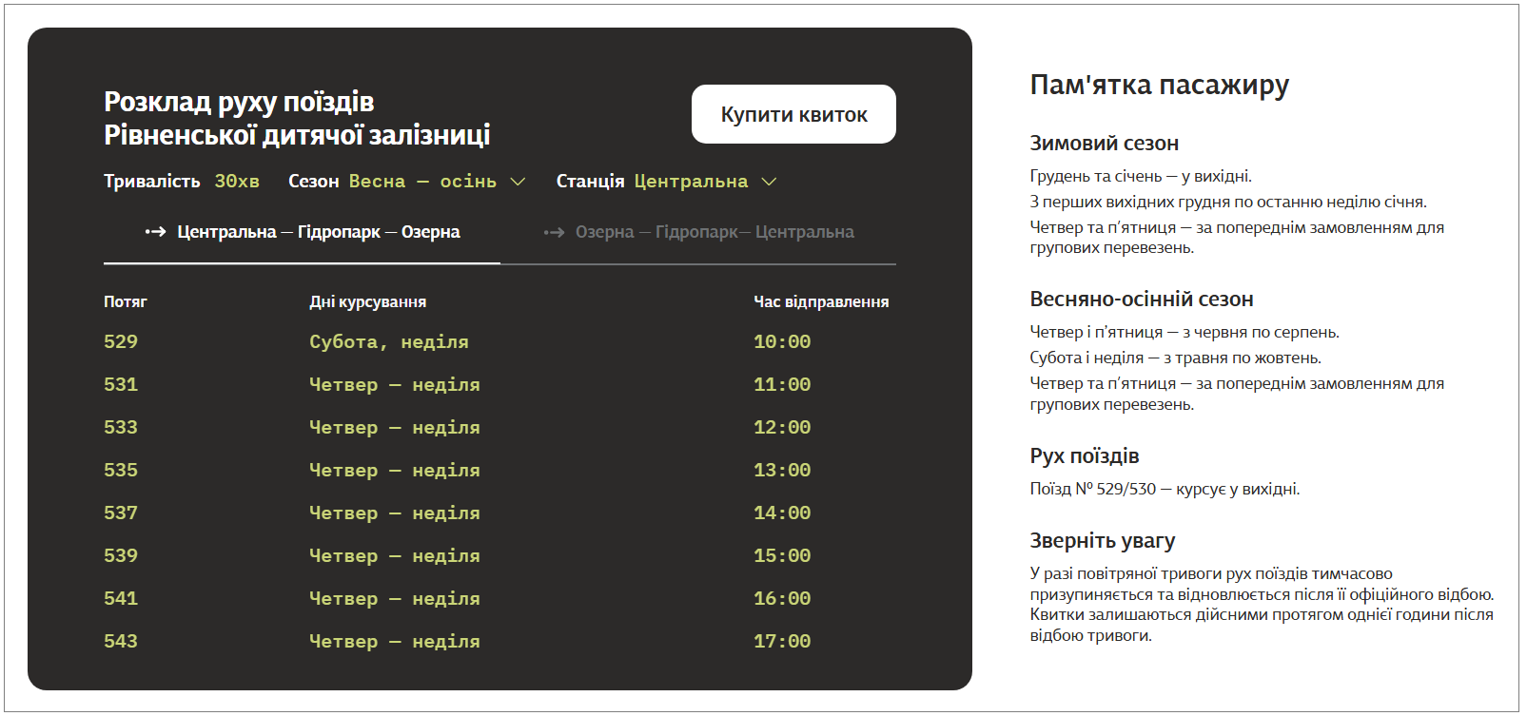Click the chevron next to Весна — осінь

coord(518,182)
